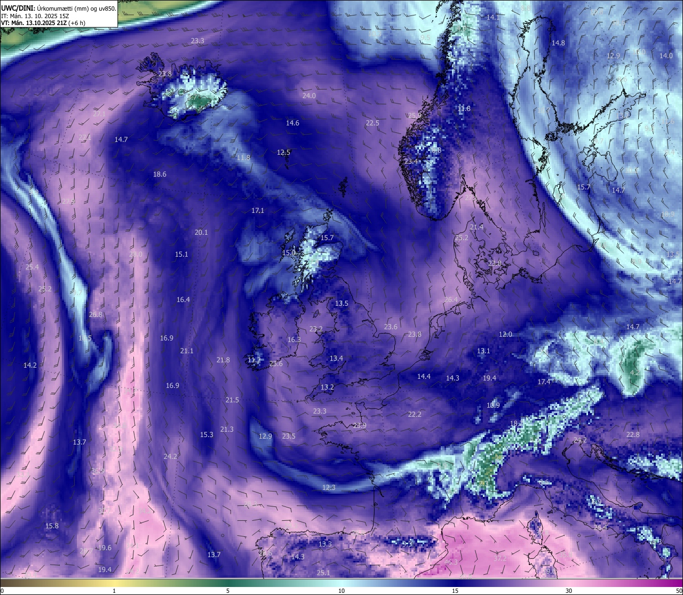Click the 26.8 value on the map

[x=96, y=314]
